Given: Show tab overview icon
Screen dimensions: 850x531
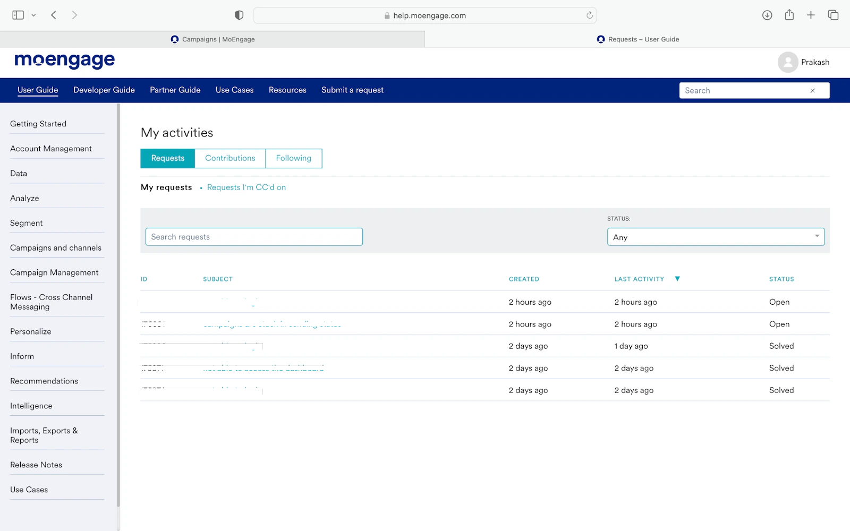Looking at the screenshot, I should click(833, 15).
